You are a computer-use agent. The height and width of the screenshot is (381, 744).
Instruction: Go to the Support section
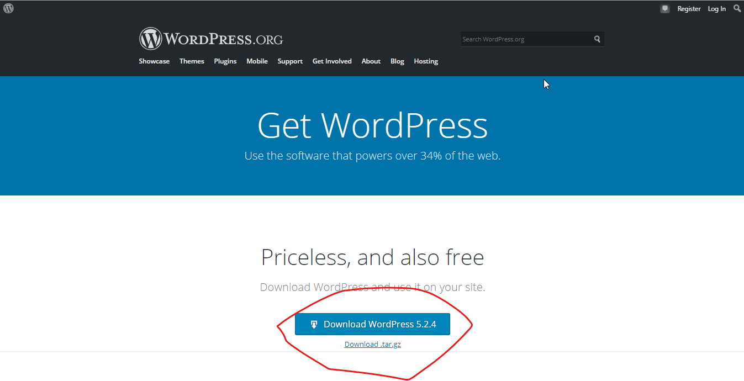coord(290,61)
